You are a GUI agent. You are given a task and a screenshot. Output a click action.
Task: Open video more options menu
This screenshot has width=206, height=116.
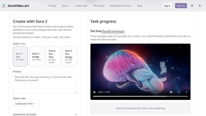pyautogui.click(x=186, y=92)
